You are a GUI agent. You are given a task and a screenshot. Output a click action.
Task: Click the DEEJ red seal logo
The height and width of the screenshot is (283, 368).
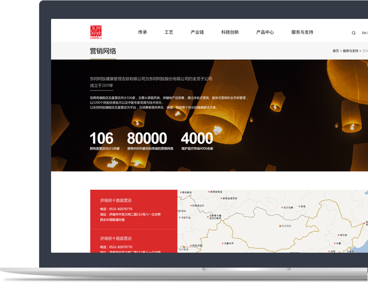point(96,32)
